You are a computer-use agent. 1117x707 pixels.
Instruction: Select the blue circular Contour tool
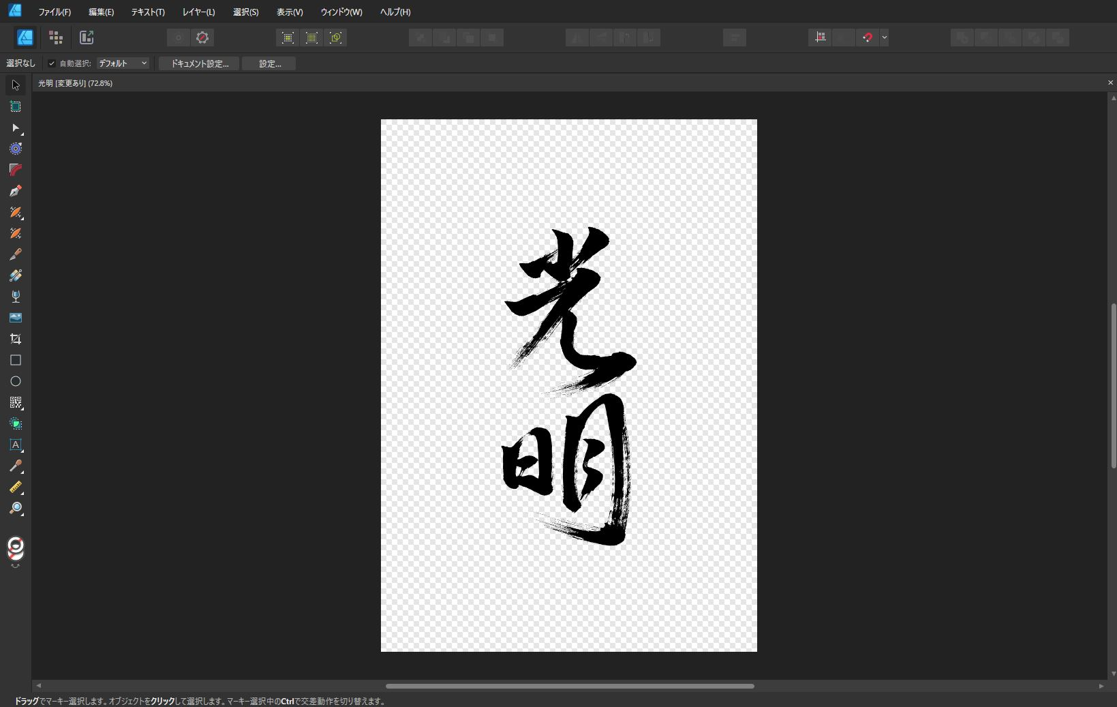pyautogui.click(x=16, y=149)
